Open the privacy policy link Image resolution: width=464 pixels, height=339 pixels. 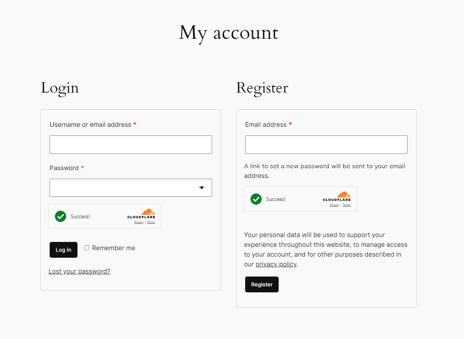tap(276, 264)
